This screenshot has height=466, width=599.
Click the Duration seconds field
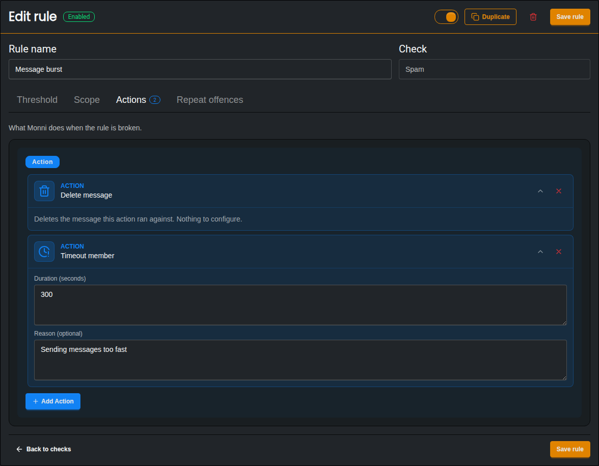[x=301, y=305]
